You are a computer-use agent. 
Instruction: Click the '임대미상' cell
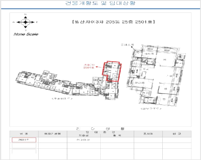(x=83, y=140)
